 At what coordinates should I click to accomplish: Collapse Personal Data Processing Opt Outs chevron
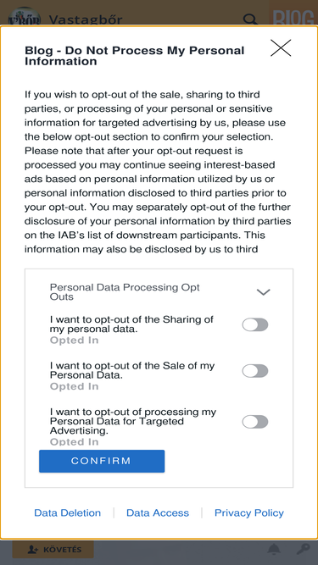[263, 292]
